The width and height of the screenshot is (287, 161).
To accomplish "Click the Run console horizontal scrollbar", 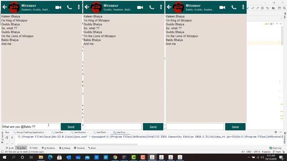I will (x=77, y=144).
